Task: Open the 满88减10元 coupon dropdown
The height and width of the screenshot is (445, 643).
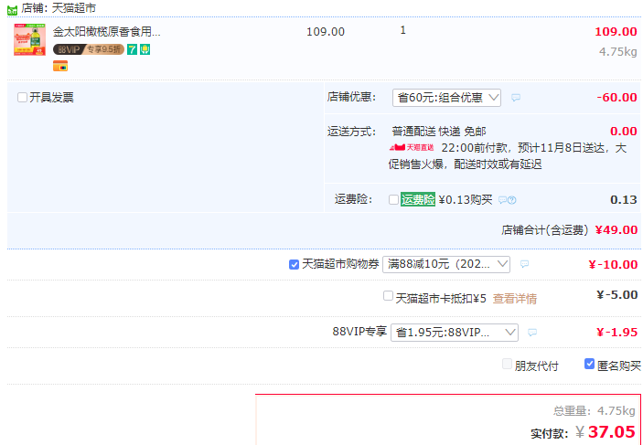Action: pos(446,264)
